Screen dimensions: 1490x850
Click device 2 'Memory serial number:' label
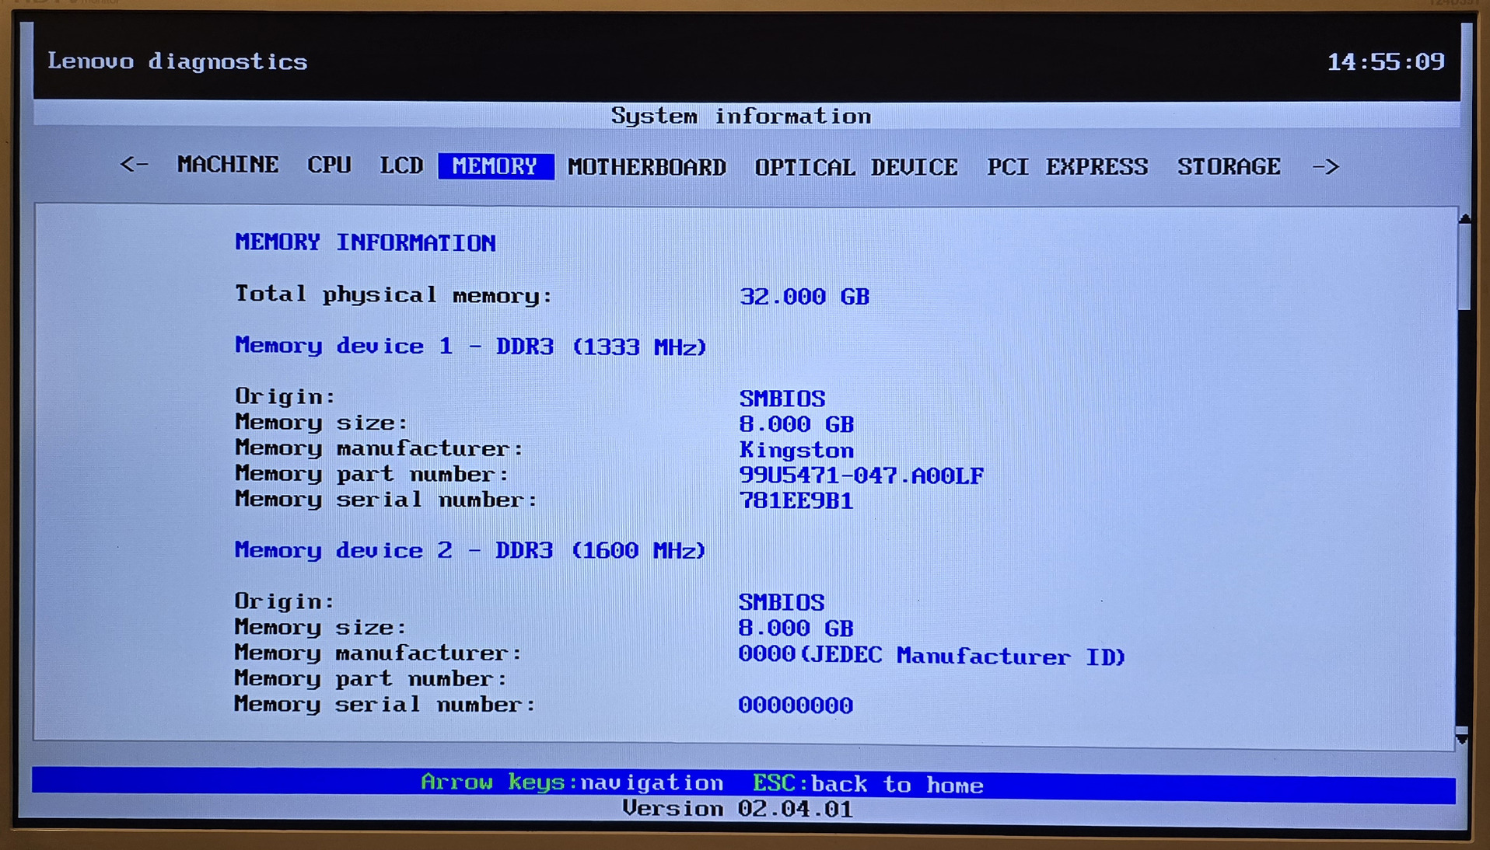385,705
